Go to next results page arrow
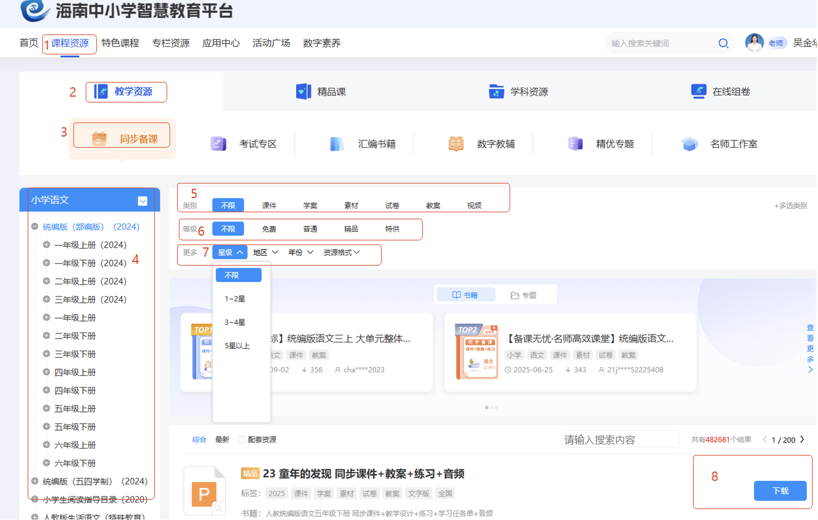This screenshot has width=818, height=520. [802, 440]
